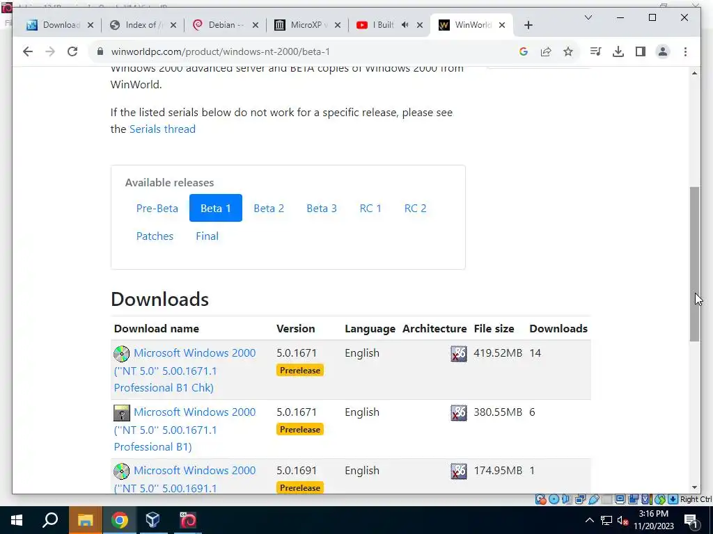Image resolution: width=713 pixels, height=534 pixels.
Task: Mute the YouTube tab audio icon
Action: point(405,25)
